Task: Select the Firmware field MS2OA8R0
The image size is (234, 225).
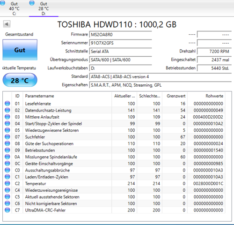Action: (120, 35)
